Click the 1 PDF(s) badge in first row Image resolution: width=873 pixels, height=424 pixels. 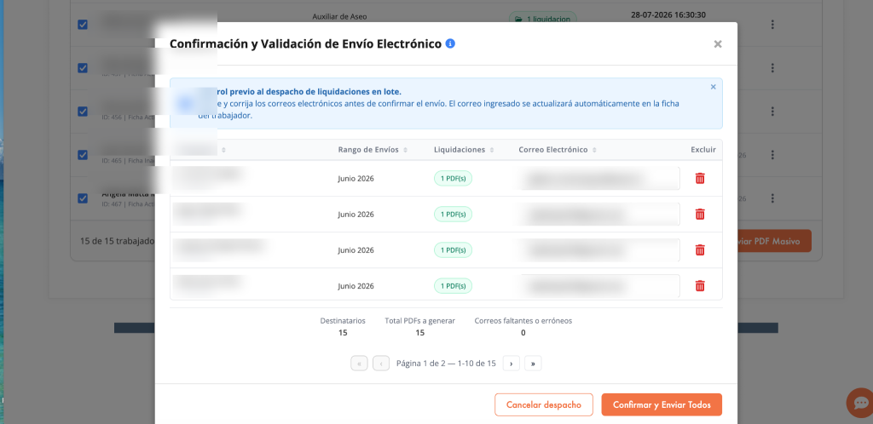454,179
